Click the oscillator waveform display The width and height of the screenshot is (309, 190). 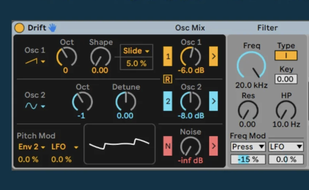pyautogui.click(x=119, y=144)
